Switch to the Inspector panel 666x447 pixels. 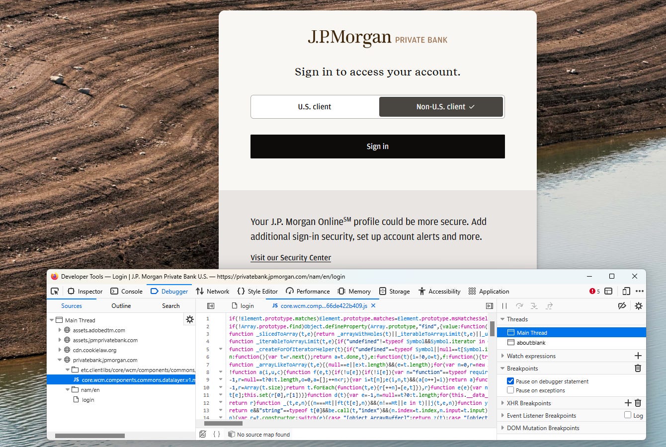click(85, 291)
